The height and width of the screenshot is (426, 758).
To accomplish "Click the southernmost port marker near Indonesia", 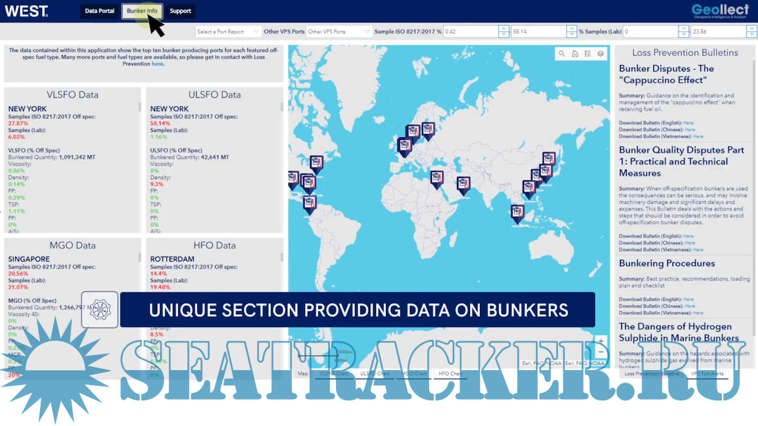I will (x=517, y=213).
